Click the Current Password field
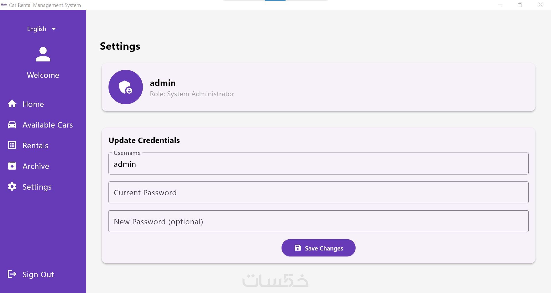The image size is (551, 293). (318, 192)
